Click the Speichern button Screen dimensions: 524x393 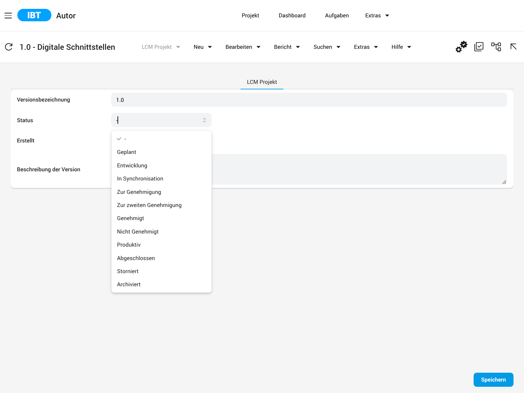[x=493, y=380]
